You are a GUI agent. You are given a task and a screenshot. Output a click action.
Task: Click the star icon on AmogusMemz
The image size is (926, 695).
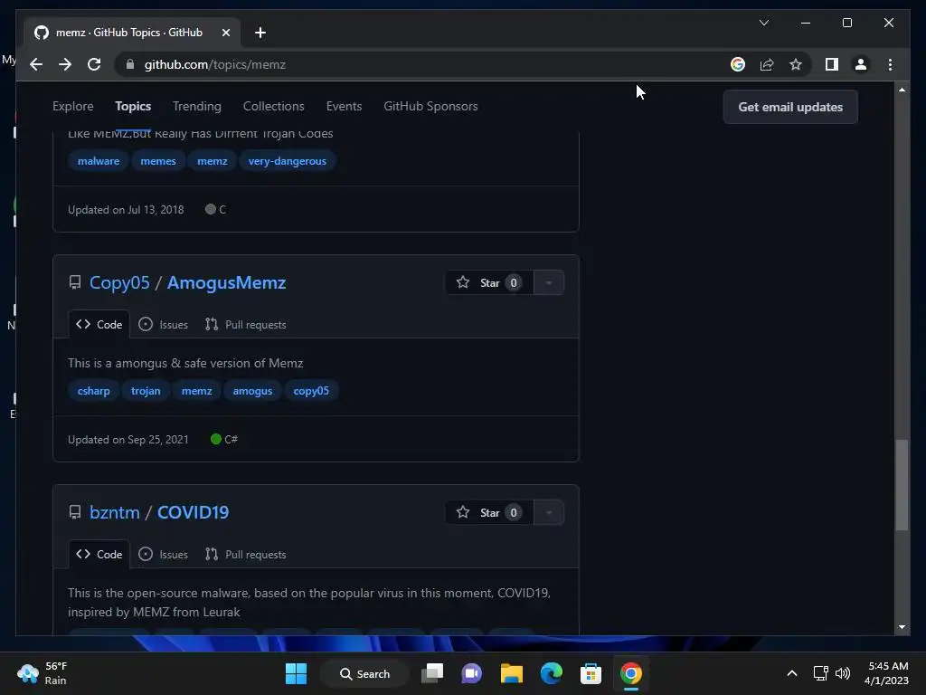463,282
